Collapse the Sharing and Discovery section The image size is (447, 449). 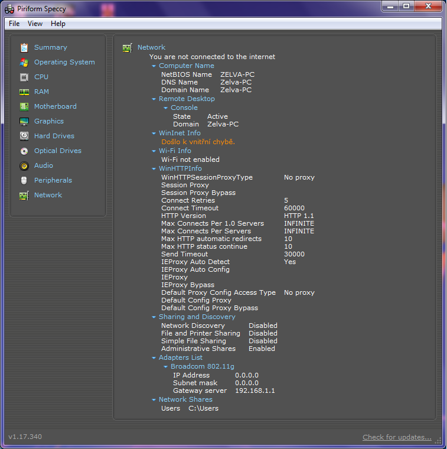[154, 317]
